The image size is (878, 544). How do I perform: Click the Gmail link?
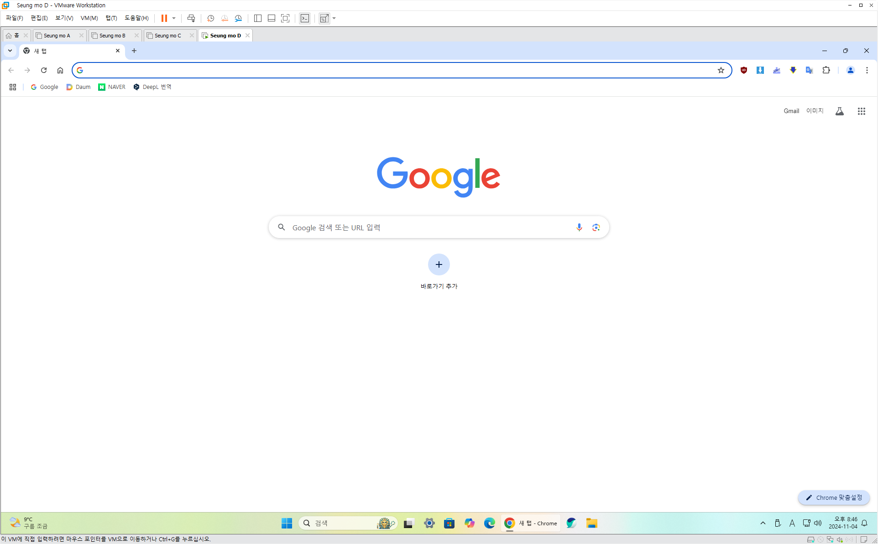[791, 111]
